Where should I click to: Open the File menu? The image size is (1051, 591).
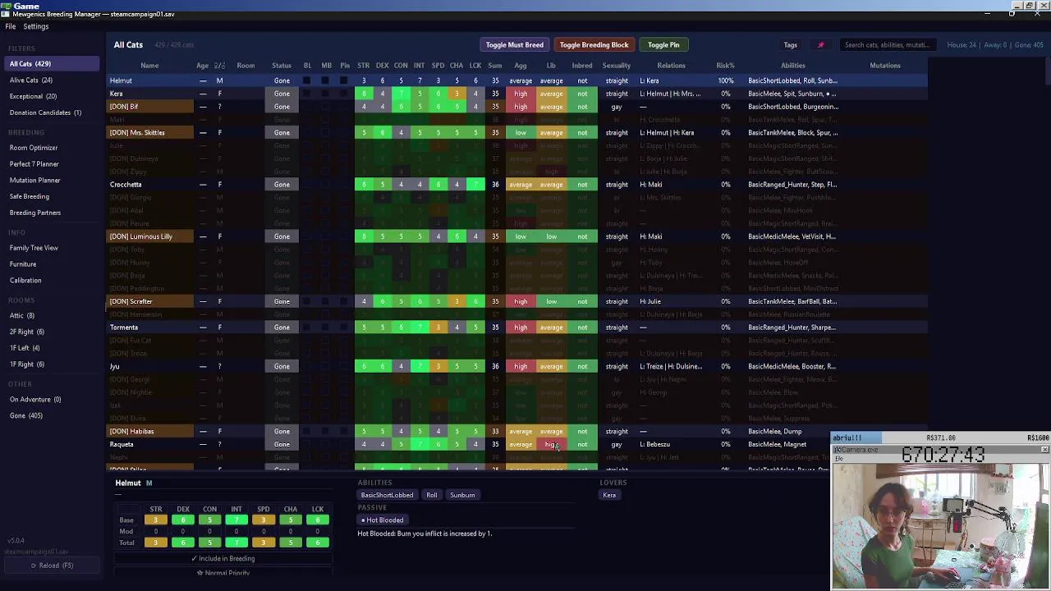[x=11, y=26]
